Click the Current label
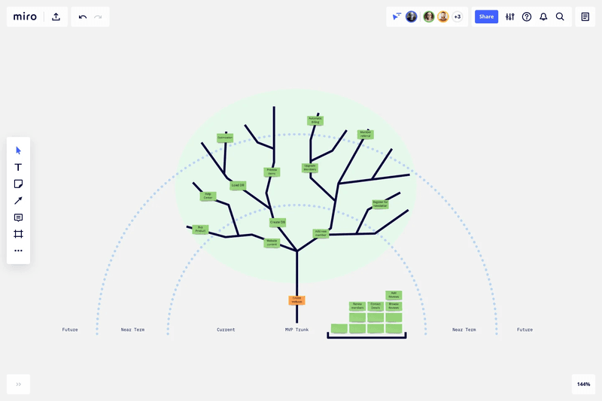 tap(226, 330)
